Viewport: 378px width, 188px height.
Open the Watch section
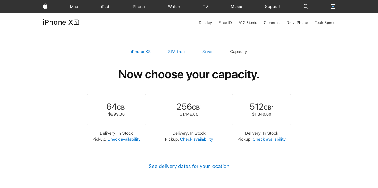174,7
